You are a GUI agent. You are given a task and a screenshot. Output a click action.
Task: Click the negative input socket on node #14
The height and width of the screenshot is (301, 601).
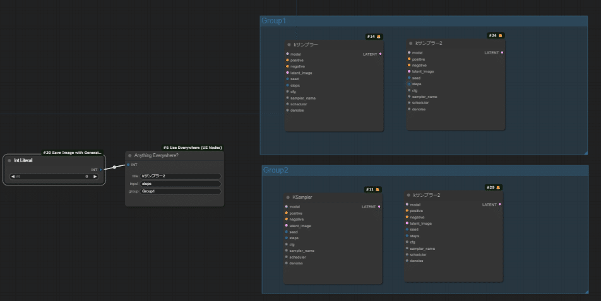pos(287,66)
